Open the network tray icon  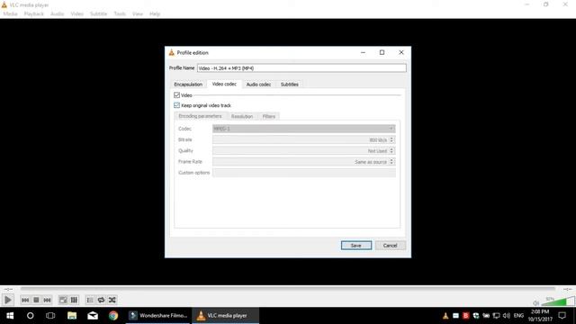pos(496,316)
